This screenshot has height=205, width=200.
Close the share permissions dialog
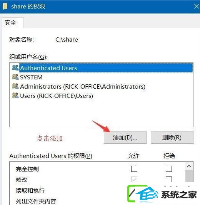tap(196, 6)
